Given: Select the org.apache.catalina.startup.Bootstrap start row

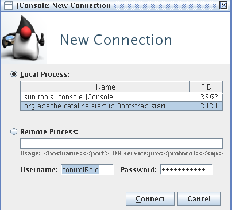Looking at the screenshot, I should (x=121, y=106).
